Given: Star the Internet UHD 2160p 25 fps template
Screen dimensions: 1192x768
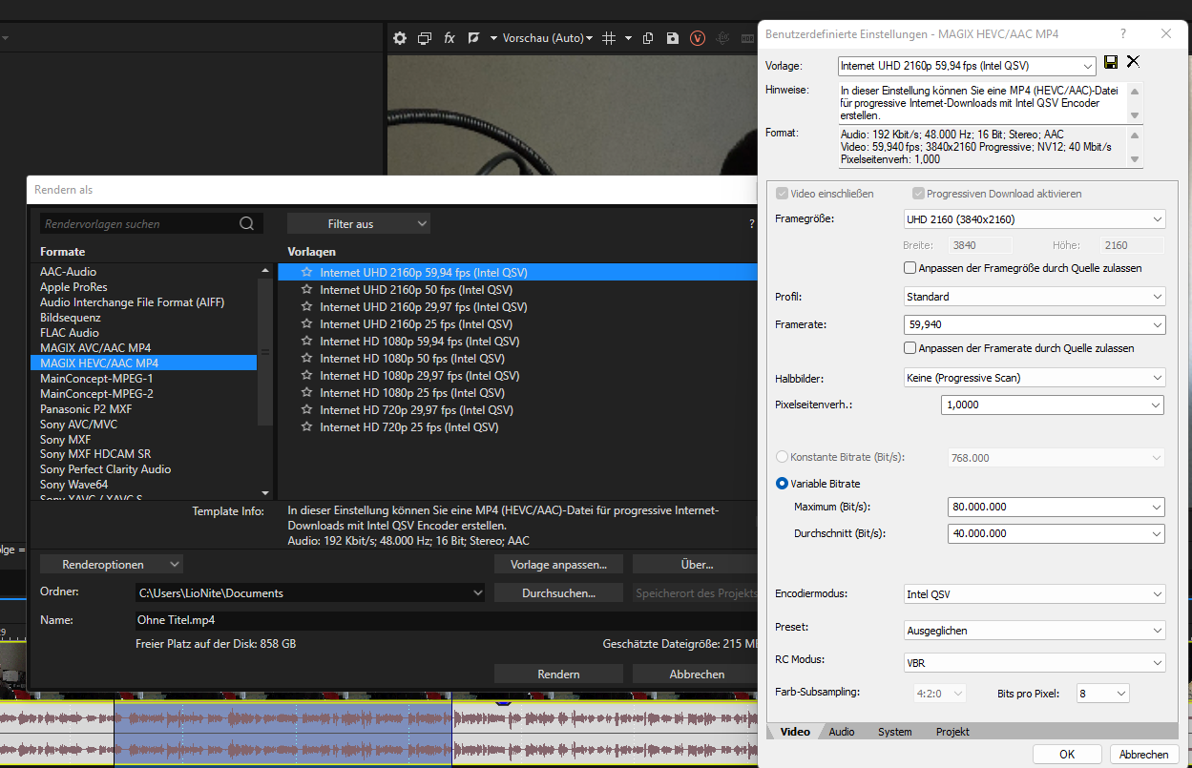Looking at the screenshot, I should 306,323.
